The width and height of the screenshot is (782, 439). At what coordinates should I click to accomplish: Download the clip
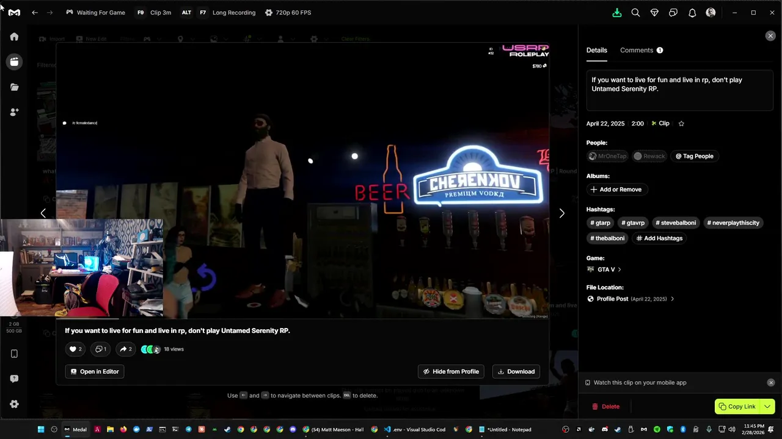pyautogui.click(x=516, y=371)
